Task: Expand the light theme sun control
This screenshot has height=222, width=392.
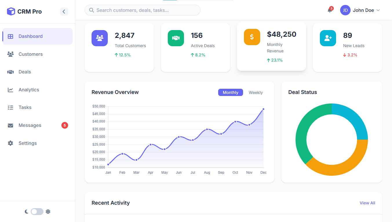Action: pyautogui.click(x=48, y=212)
